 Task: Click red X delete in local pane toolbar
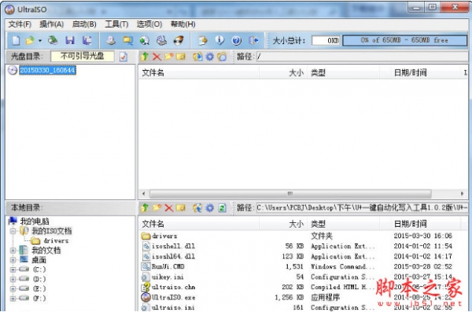pos(169,208)
